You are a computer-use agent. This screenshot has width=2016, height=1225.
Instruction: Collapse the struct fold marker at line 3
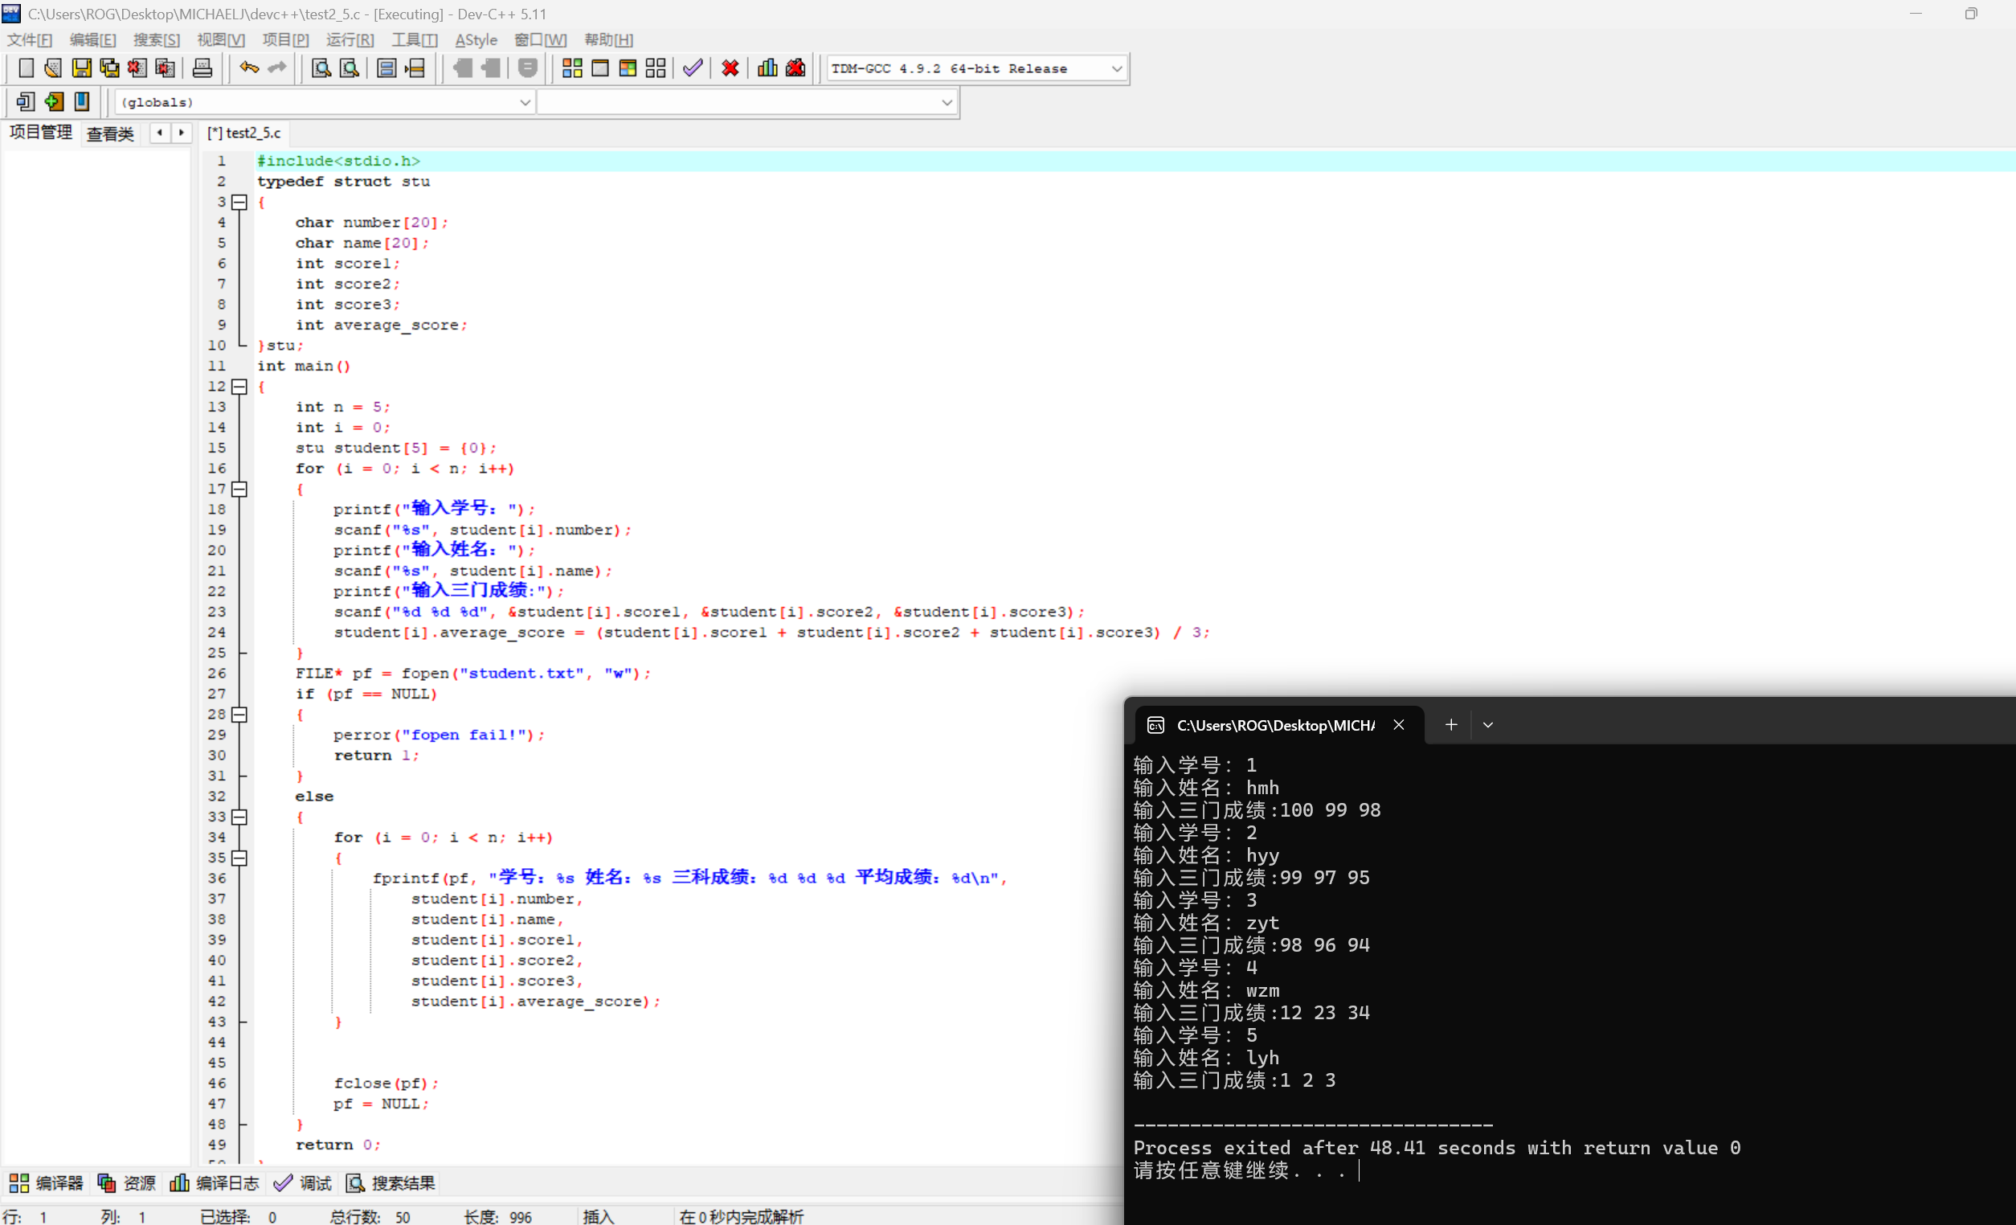click(239, 202)
